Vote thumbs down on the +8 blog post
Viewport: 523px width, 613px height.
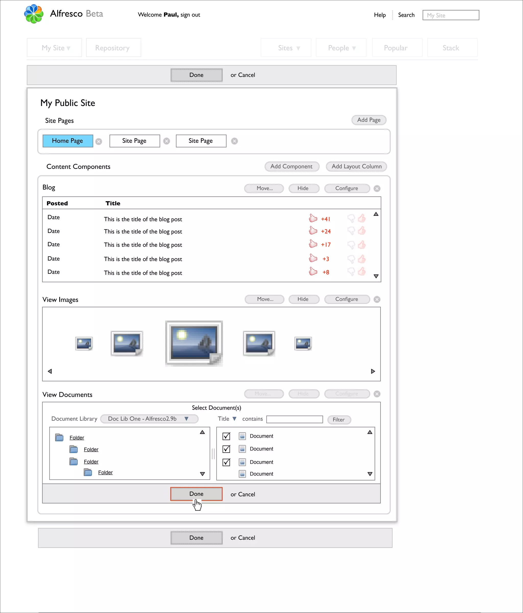351,272
